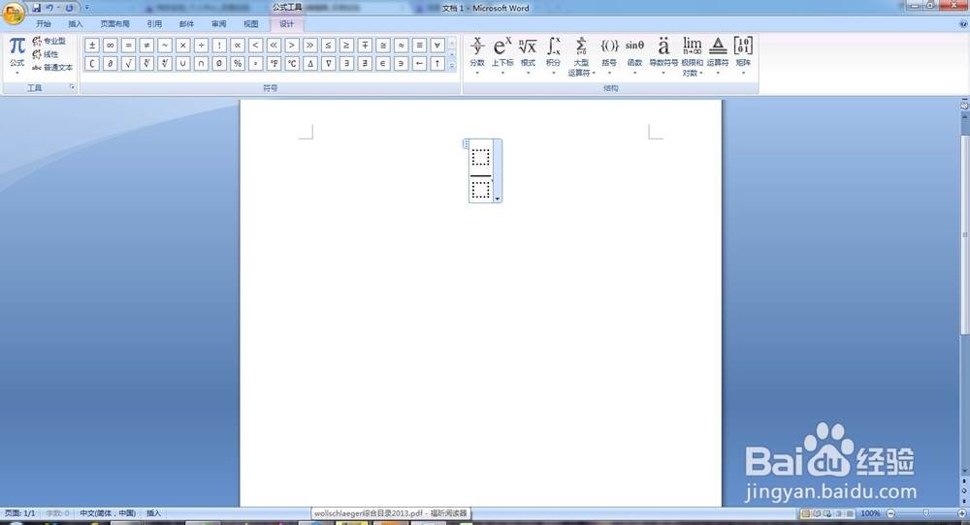Insert the increment Δ symbol
The height and width of the screenshot is (525, 970).
(x=310, y=63)
